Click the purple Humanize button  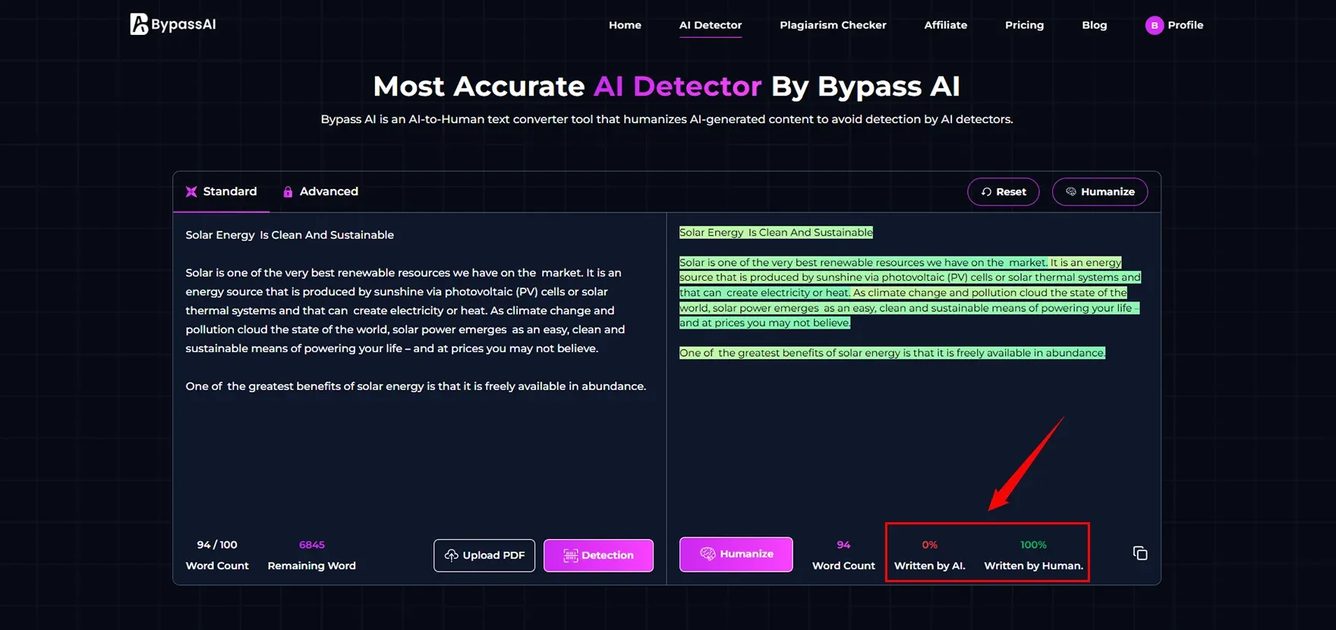tap(736, 554)
